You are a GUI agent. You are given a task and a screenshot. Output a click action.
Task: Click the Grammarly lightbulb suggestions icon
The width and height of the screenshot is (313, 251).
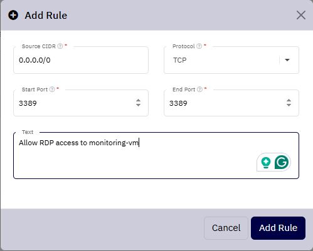point(266,163)
